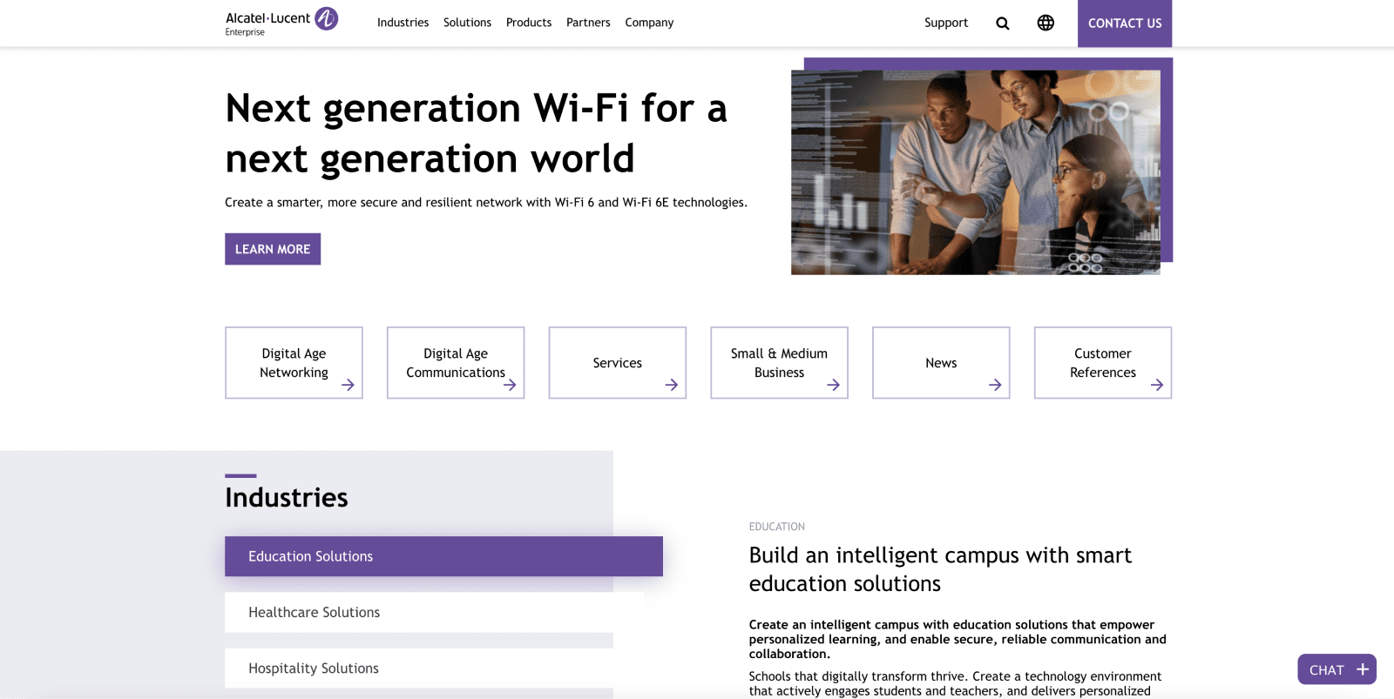1394x699 pixels.
Task: Click the Contact Us button
Action: (x=1124, y=24)
